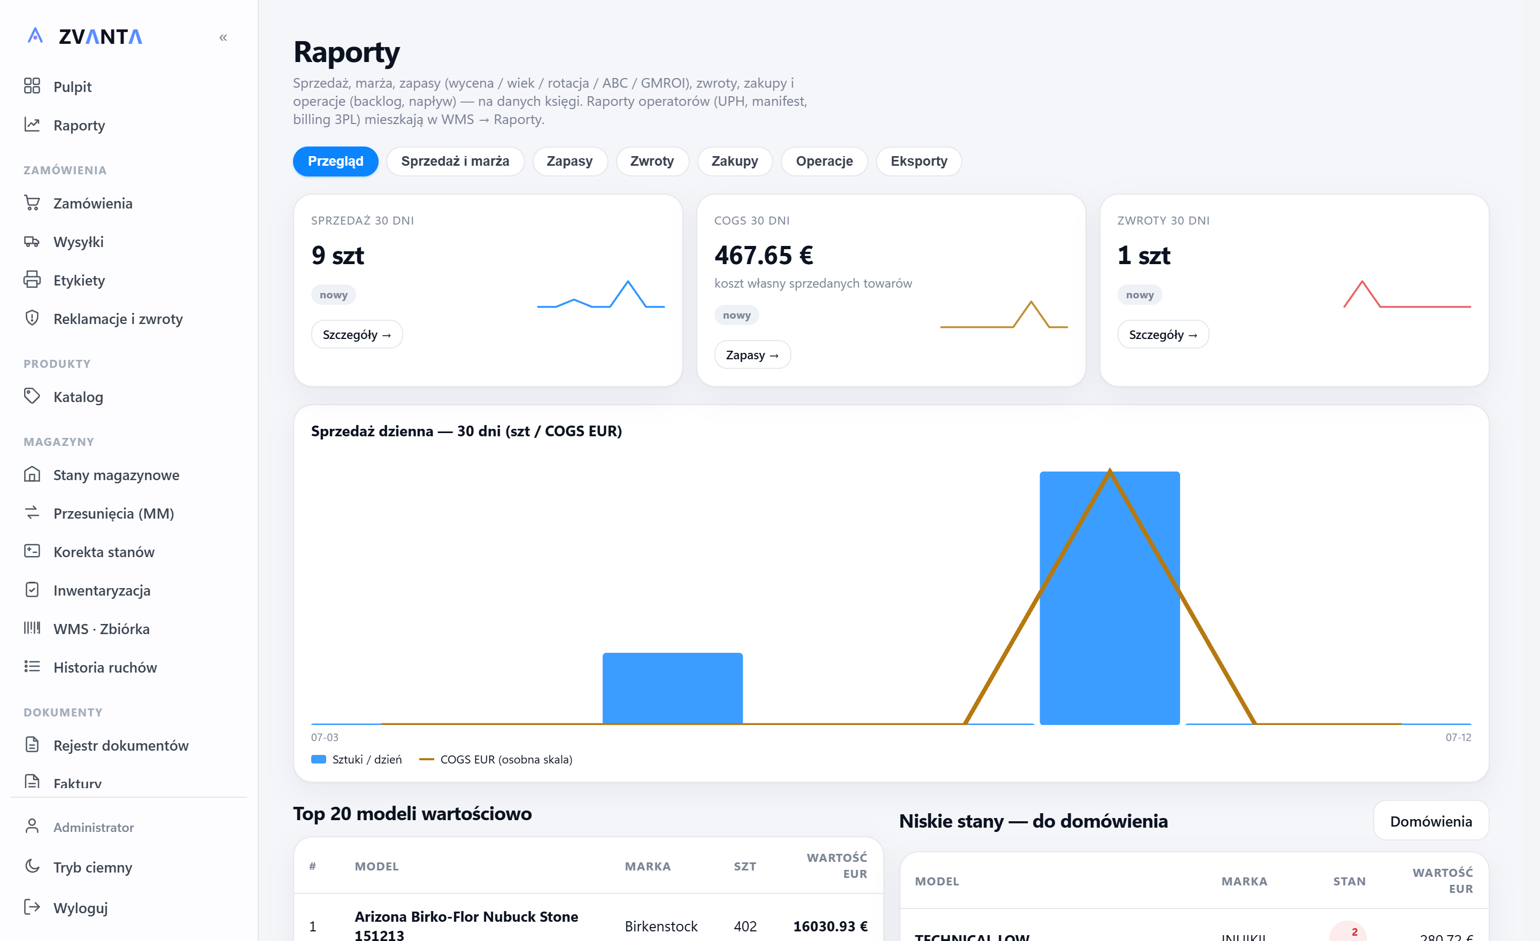Click the Sprzedaż 30 dni sparkline

pos(600,294)
